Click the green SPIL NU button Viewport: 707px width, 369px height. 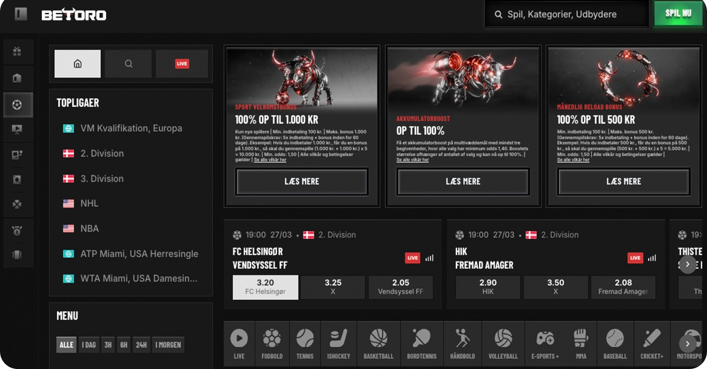click(x=678, y=14)
